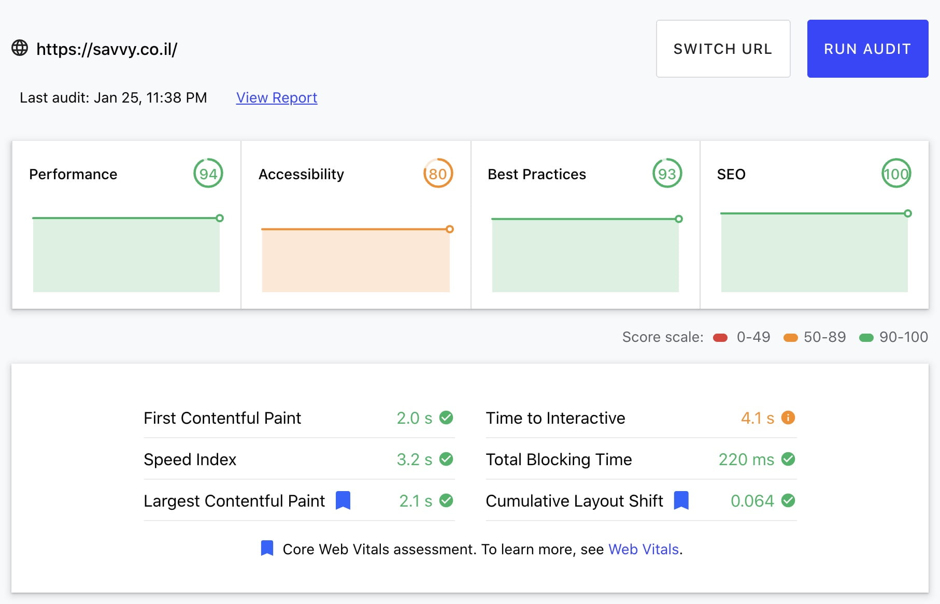This screenshot has height=604, width=940.
Task: Click the Performance score circle 94
Action: [x=208, y=174]
